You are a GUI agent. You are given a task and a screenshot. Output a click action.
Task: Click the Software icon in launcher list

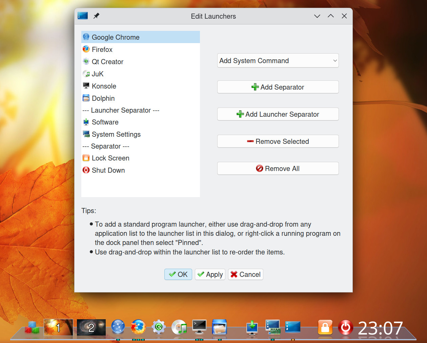click(x=86, y=122)
